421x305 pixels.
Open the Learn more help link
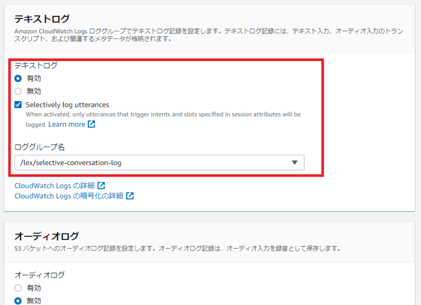66,124
